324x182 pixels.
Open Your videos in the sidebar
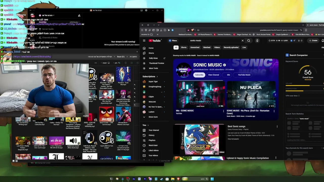153,155
